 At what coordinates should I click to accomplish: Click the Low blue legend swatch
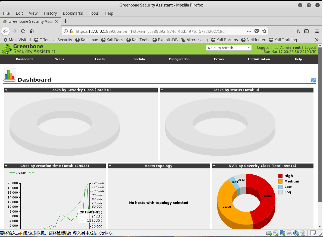pyautogui.click(x=280, y=187)
